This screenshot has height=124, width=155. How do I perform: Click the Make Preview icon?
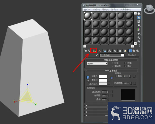pyautogui.click(x=139, y=34)
